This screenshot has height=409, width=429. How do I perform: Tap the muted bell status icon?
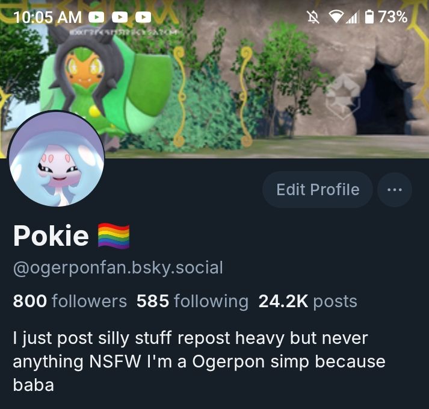click(x=313, y=17)
